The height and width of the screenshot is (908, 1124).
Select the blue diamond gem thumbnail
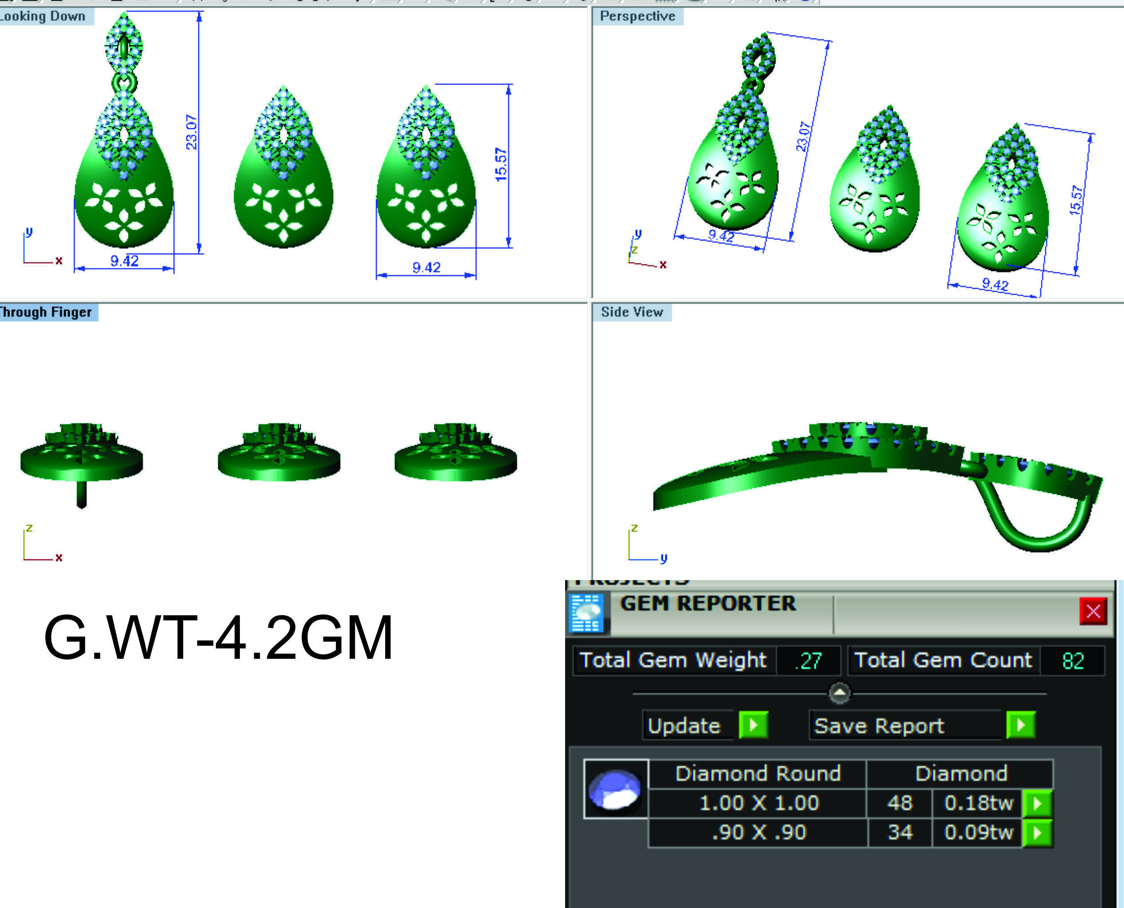point(616,789)
